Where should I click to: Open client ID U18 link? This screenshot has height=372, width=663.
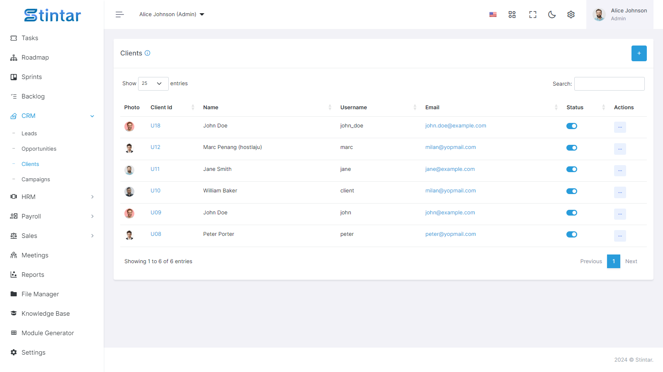(x=155, y=126)
